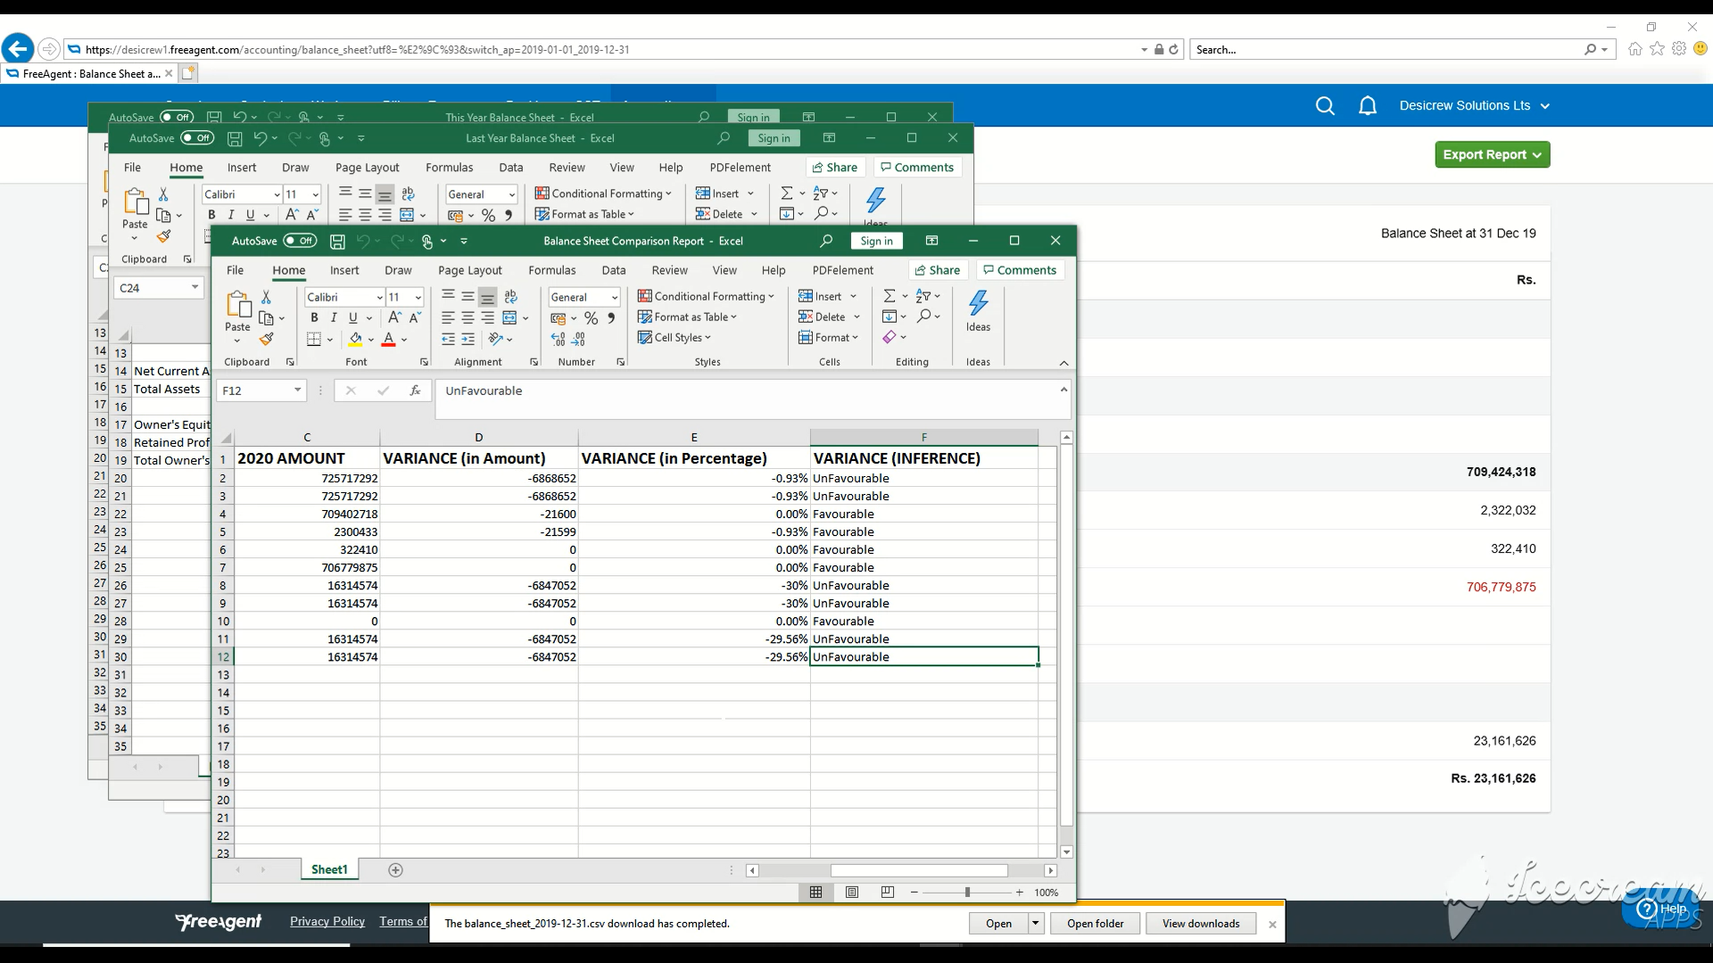
Task: Click the AutoSum sigma icon
Action: [x=889, y=296]
